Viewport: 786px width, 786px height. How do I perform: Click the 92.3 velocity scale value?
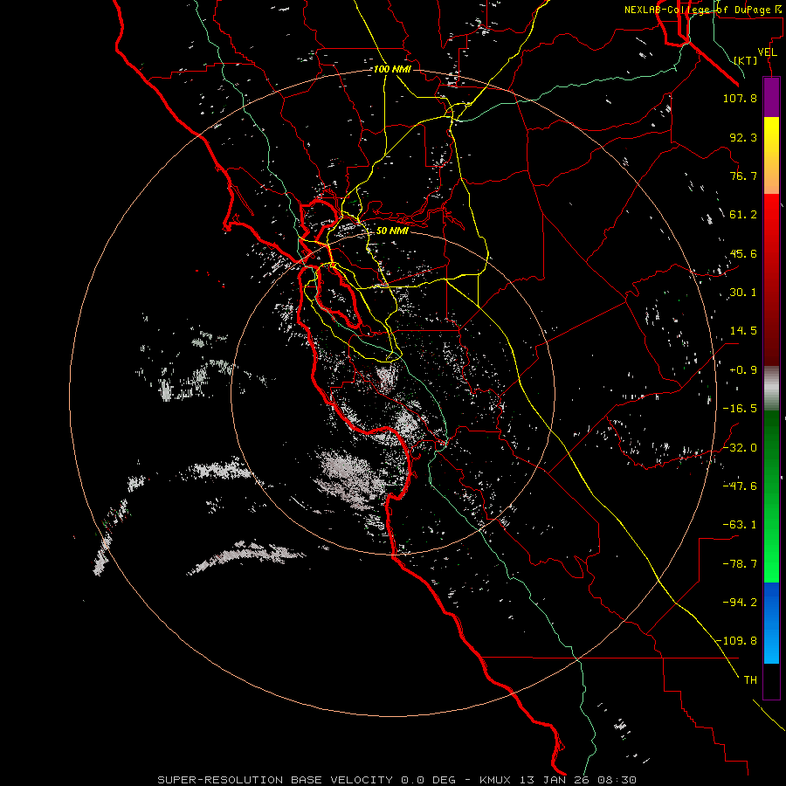coord(743,137)
